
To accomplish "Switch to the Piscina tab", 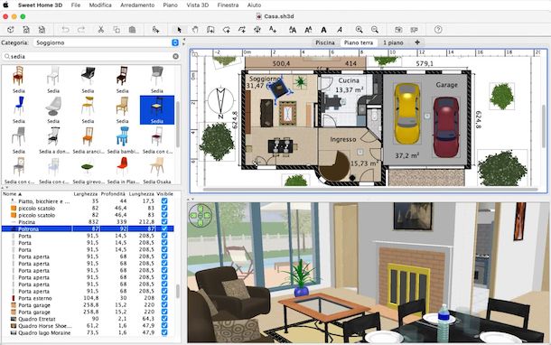I will click(x=324, y=42).
